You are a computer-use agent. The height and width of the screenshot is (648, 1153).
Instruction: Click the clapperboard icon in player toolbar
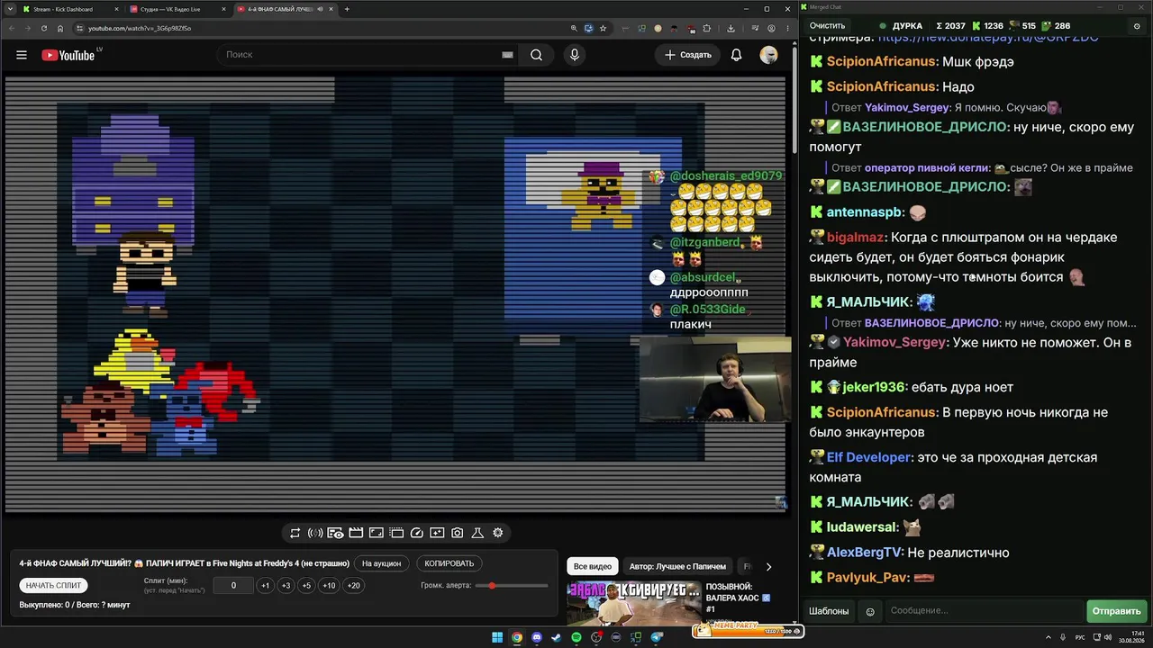coord(356,533)
